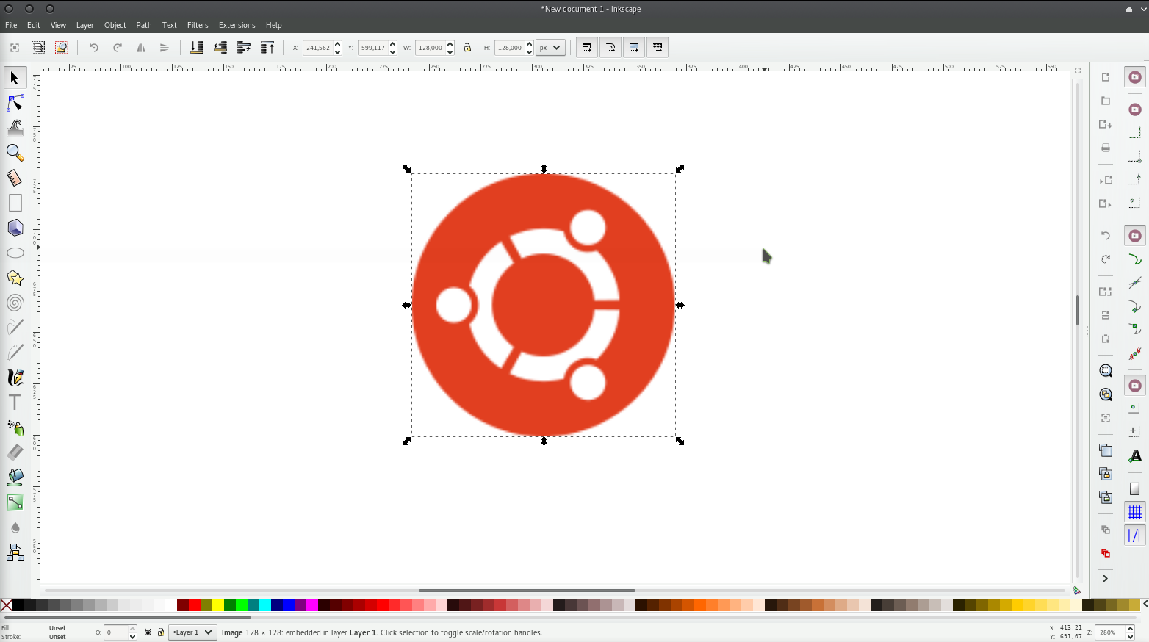Decrease the height with the down arrow

[x=529, y=51]
